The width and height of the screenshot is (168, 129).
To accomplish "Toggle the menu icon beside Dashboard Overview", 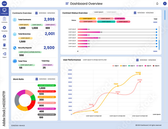I will [x=67, y=4].
